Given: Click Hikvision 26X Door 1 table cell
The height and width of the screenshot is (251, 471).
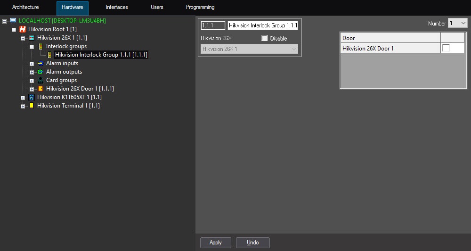Looking at the screenshot, I should [390, 48].
